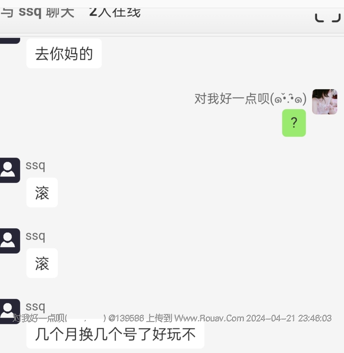Select the second 滚 message bubble
Screen dimensions: 344x353
click(42, 263)
